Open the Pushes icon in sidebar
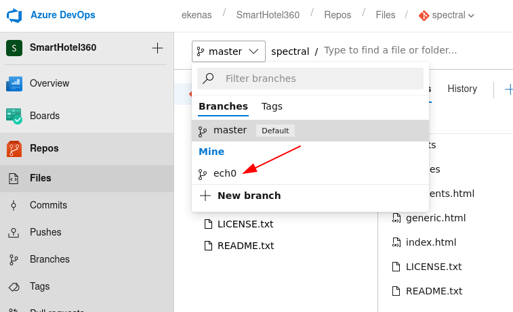 [14, 232]
